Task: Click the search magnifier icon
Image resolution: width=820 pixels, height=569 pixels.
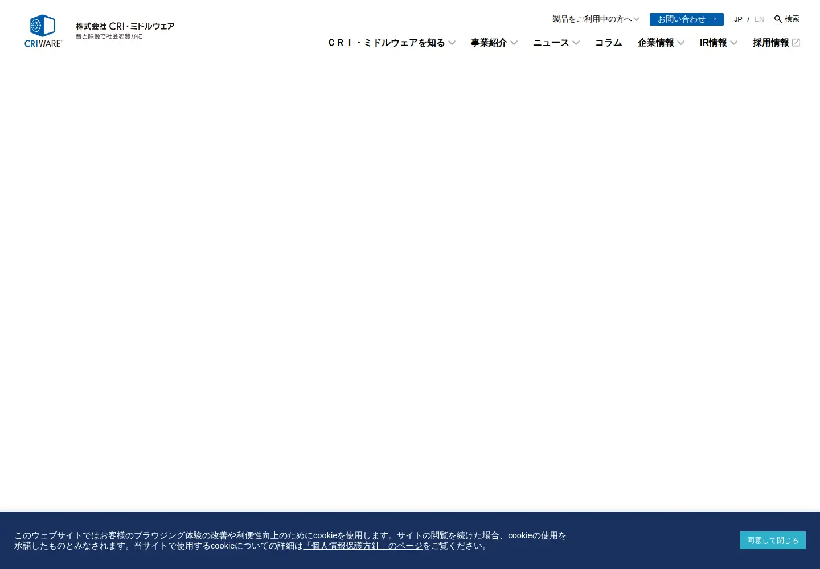Action: [x=778, y=19]
